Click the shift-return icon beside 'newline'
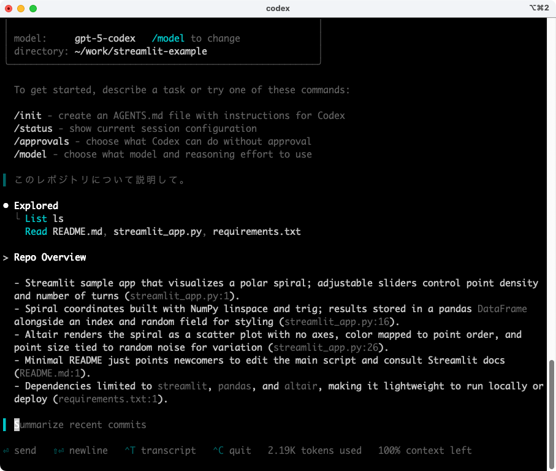 (x=58, y=451)
